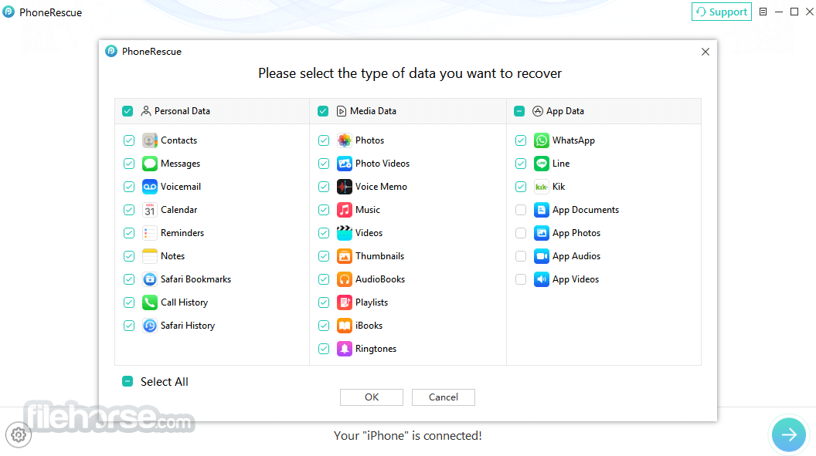Enable the App Photos checkbox
The image size is (816, 456).
[521, 233]
